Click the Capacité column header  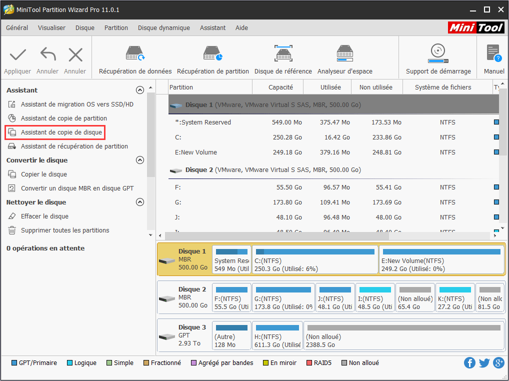[x=278, y=87]
